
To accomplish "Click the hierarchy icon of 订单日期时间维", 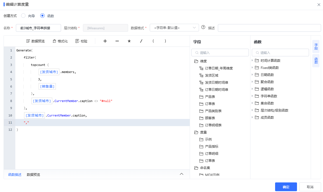I will click(201, 89).
